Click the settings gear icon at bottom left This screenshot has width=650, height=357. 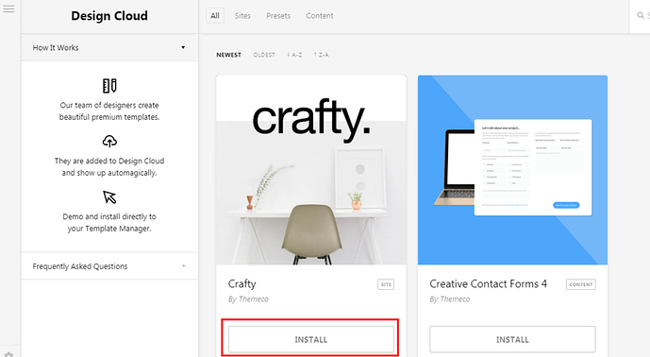point(8,354)
